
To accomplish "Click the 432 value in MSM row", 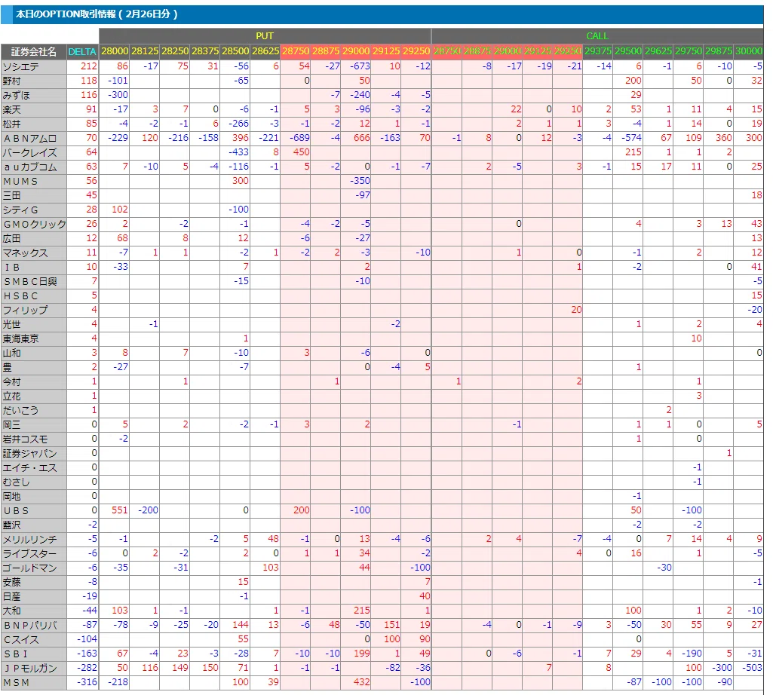I will (x=362, y=682).
